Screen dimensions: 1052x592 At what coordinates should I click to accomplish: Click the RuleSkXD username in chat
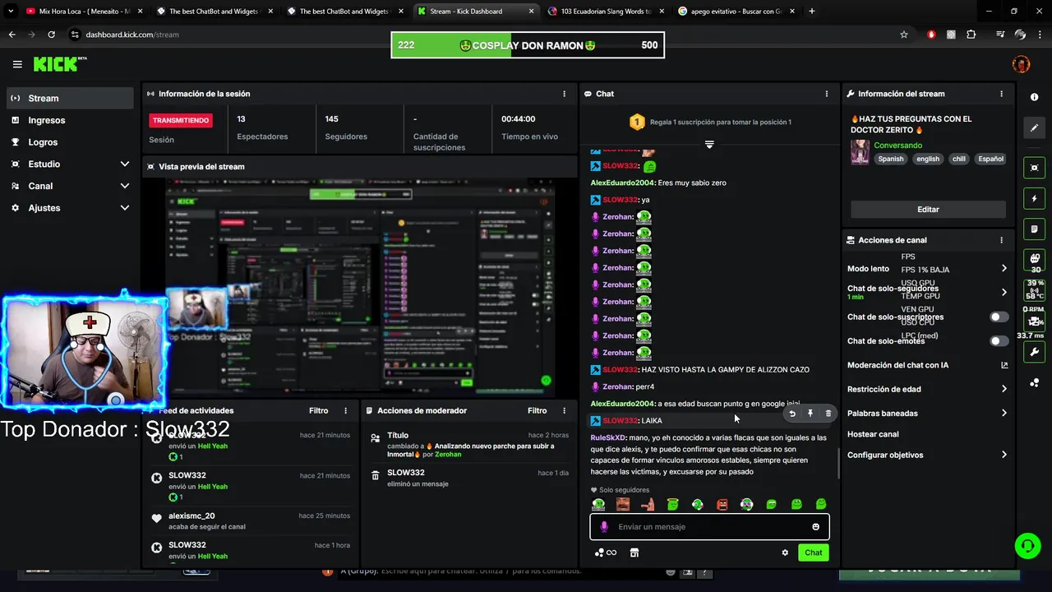click(x=608, y=438)
